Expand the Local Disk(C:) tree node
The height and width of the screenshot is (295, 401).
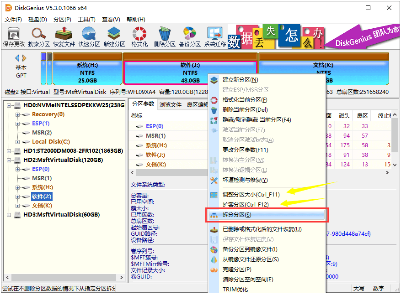[x=17, y=142]
